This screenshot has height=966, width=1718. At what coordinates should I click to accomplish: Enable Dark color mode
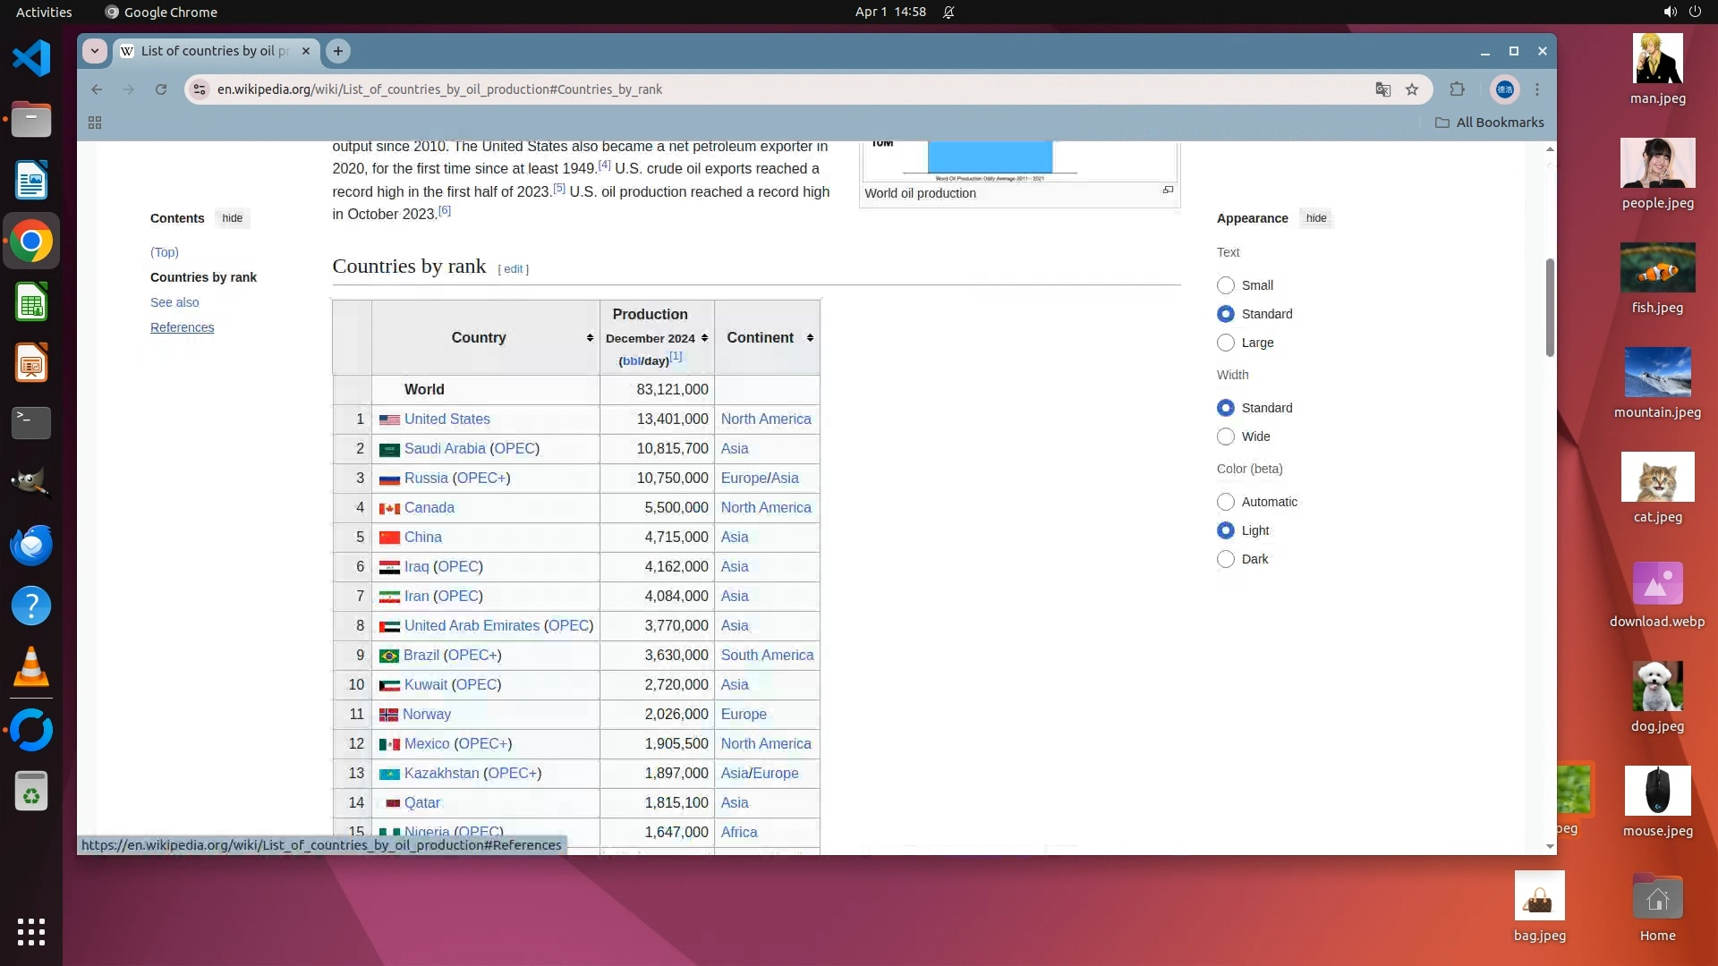point(1226,559)
